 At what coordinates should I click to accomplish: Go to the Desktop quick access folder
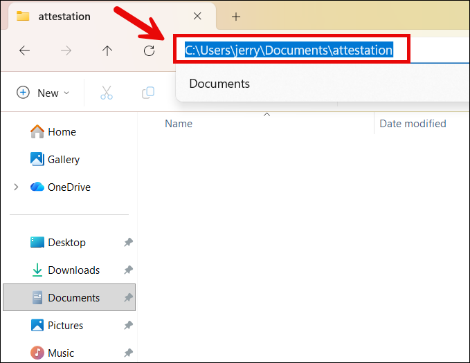(x=66, y=243)
